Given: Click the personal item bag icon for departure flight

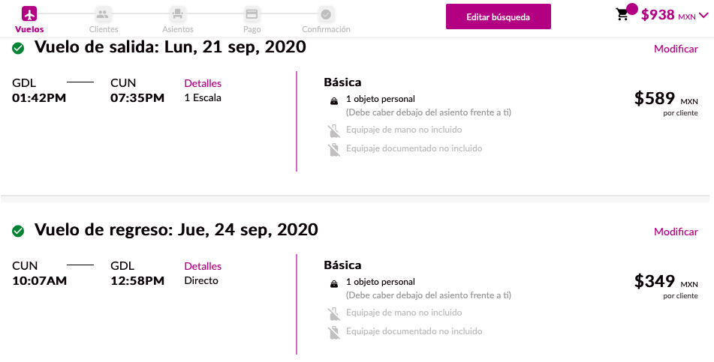Looking at the screenshot, I should point(334,100).
